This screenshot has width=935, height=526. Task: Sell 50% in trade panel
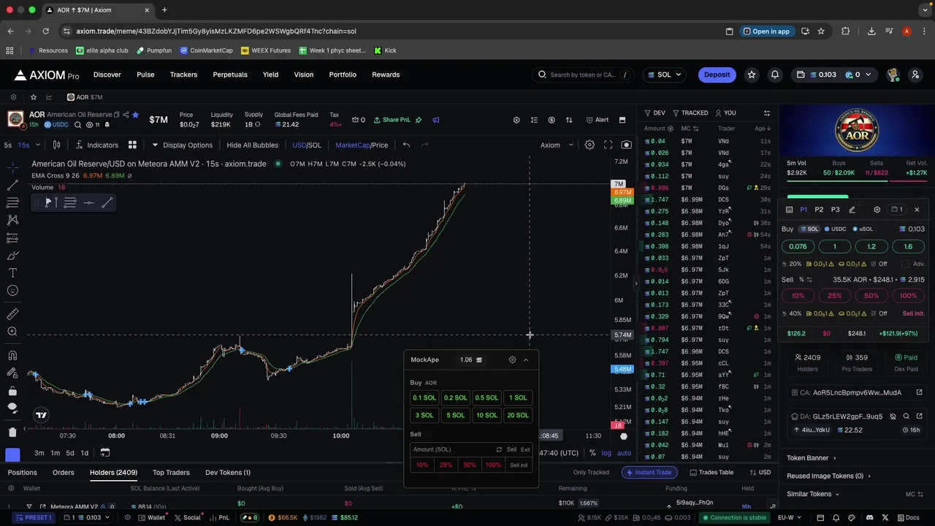coord(871,296)
